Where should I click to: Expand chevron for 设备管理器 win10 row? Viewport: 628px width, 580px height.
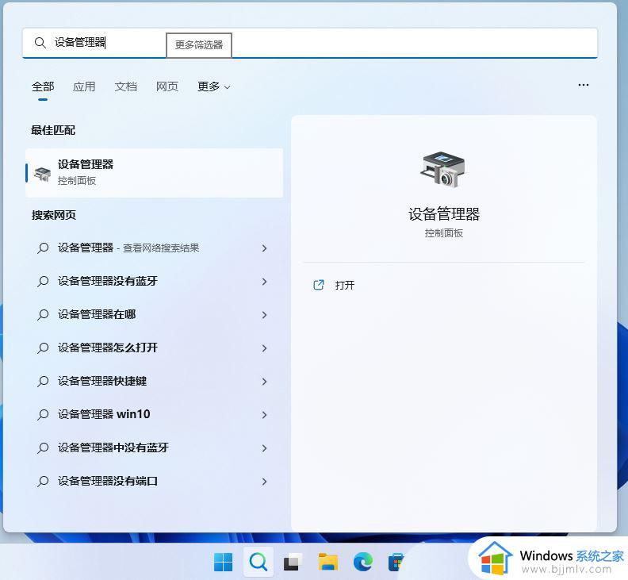(264, 415)
